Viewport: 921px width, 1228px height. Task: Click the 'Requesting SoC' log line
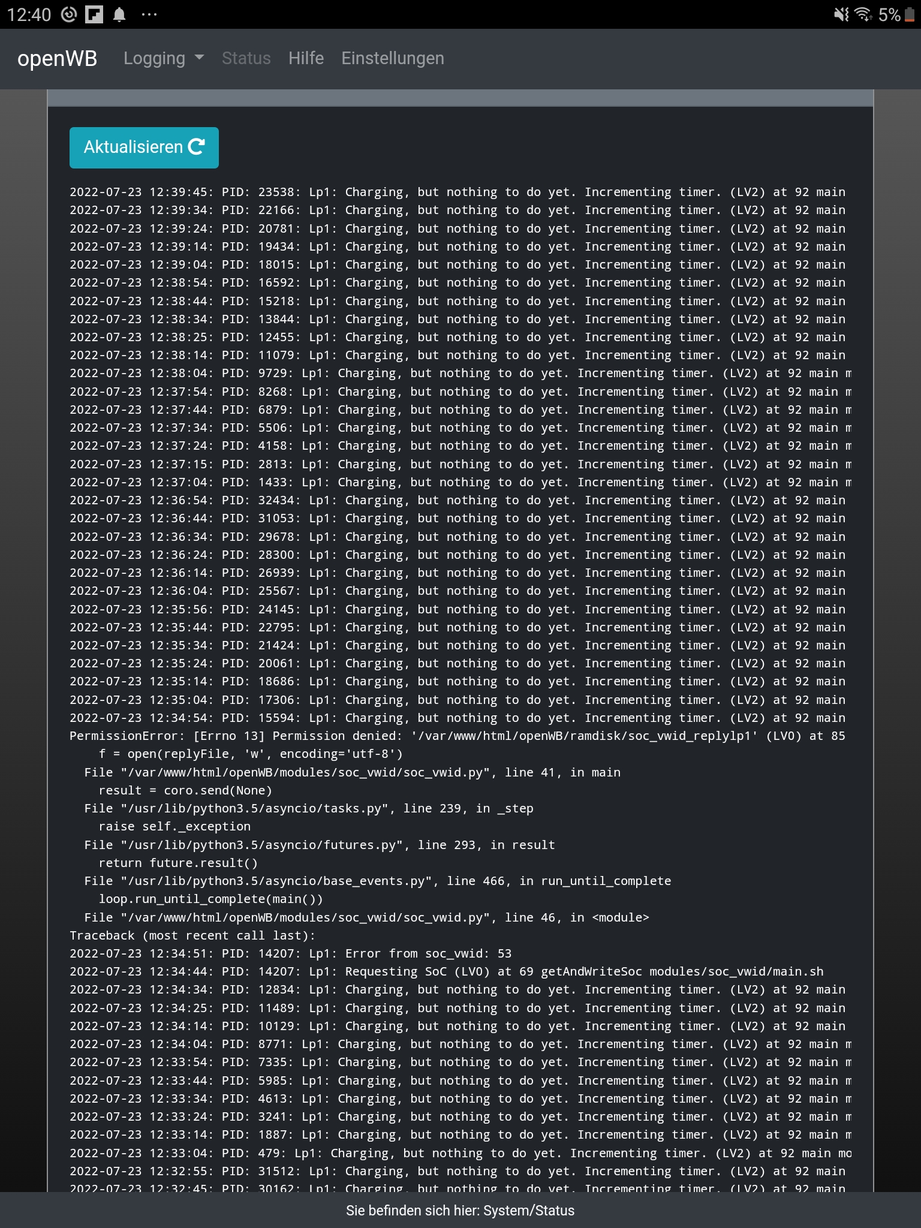coord(446,971)
